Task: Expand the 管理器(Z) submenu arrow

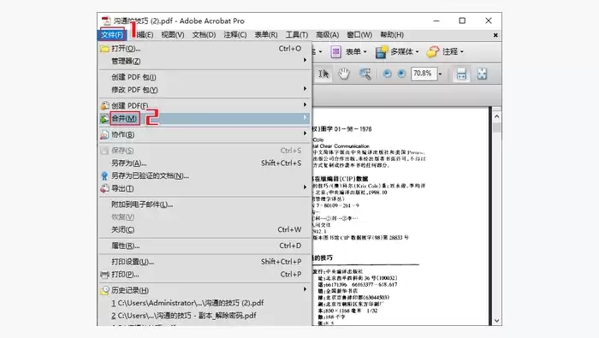Action: [x=305, y=60]
